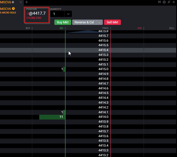Image resolution: width=177 pixels, height=157 pixels.
Task: Select the MGCV6 tab
Action: [x=12, y=2]
